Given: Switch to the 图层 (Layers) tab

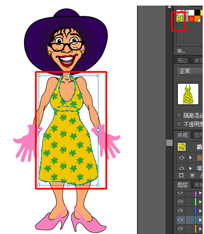Looking at the screenshot, I should 183,185.
